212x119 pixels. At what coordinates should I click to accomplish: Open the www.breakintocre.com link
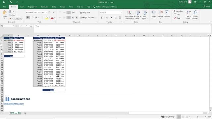[x=14, y=104]
